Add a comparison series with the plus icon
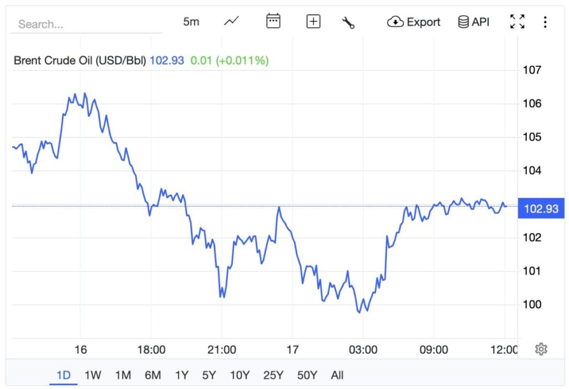 pyautogui.click(x=313, y=21)
